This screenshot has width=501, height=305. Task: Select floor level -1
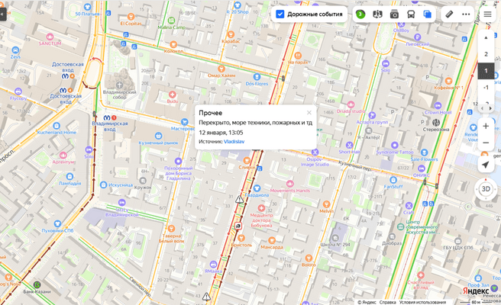click(486, 88)
